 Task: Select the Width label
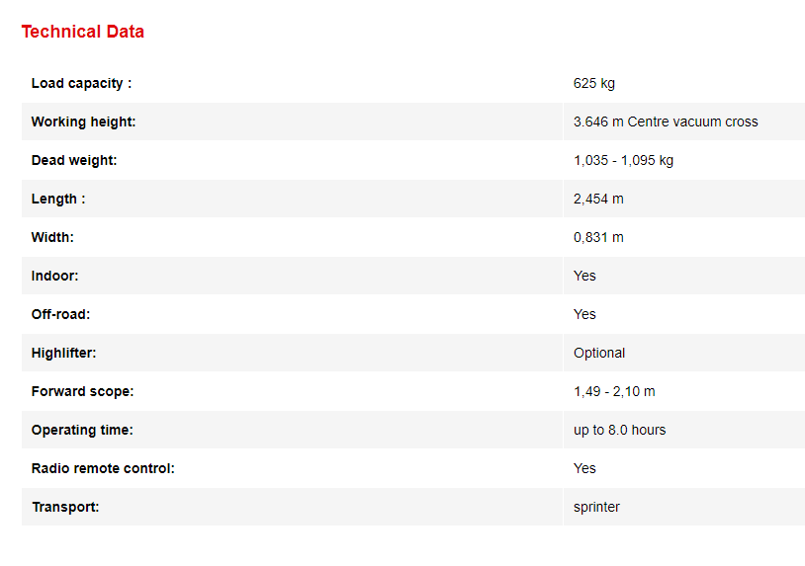pos(52,238)
